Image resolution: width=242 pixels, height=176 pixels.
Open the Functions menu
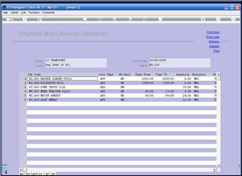(x=34, y=12)
